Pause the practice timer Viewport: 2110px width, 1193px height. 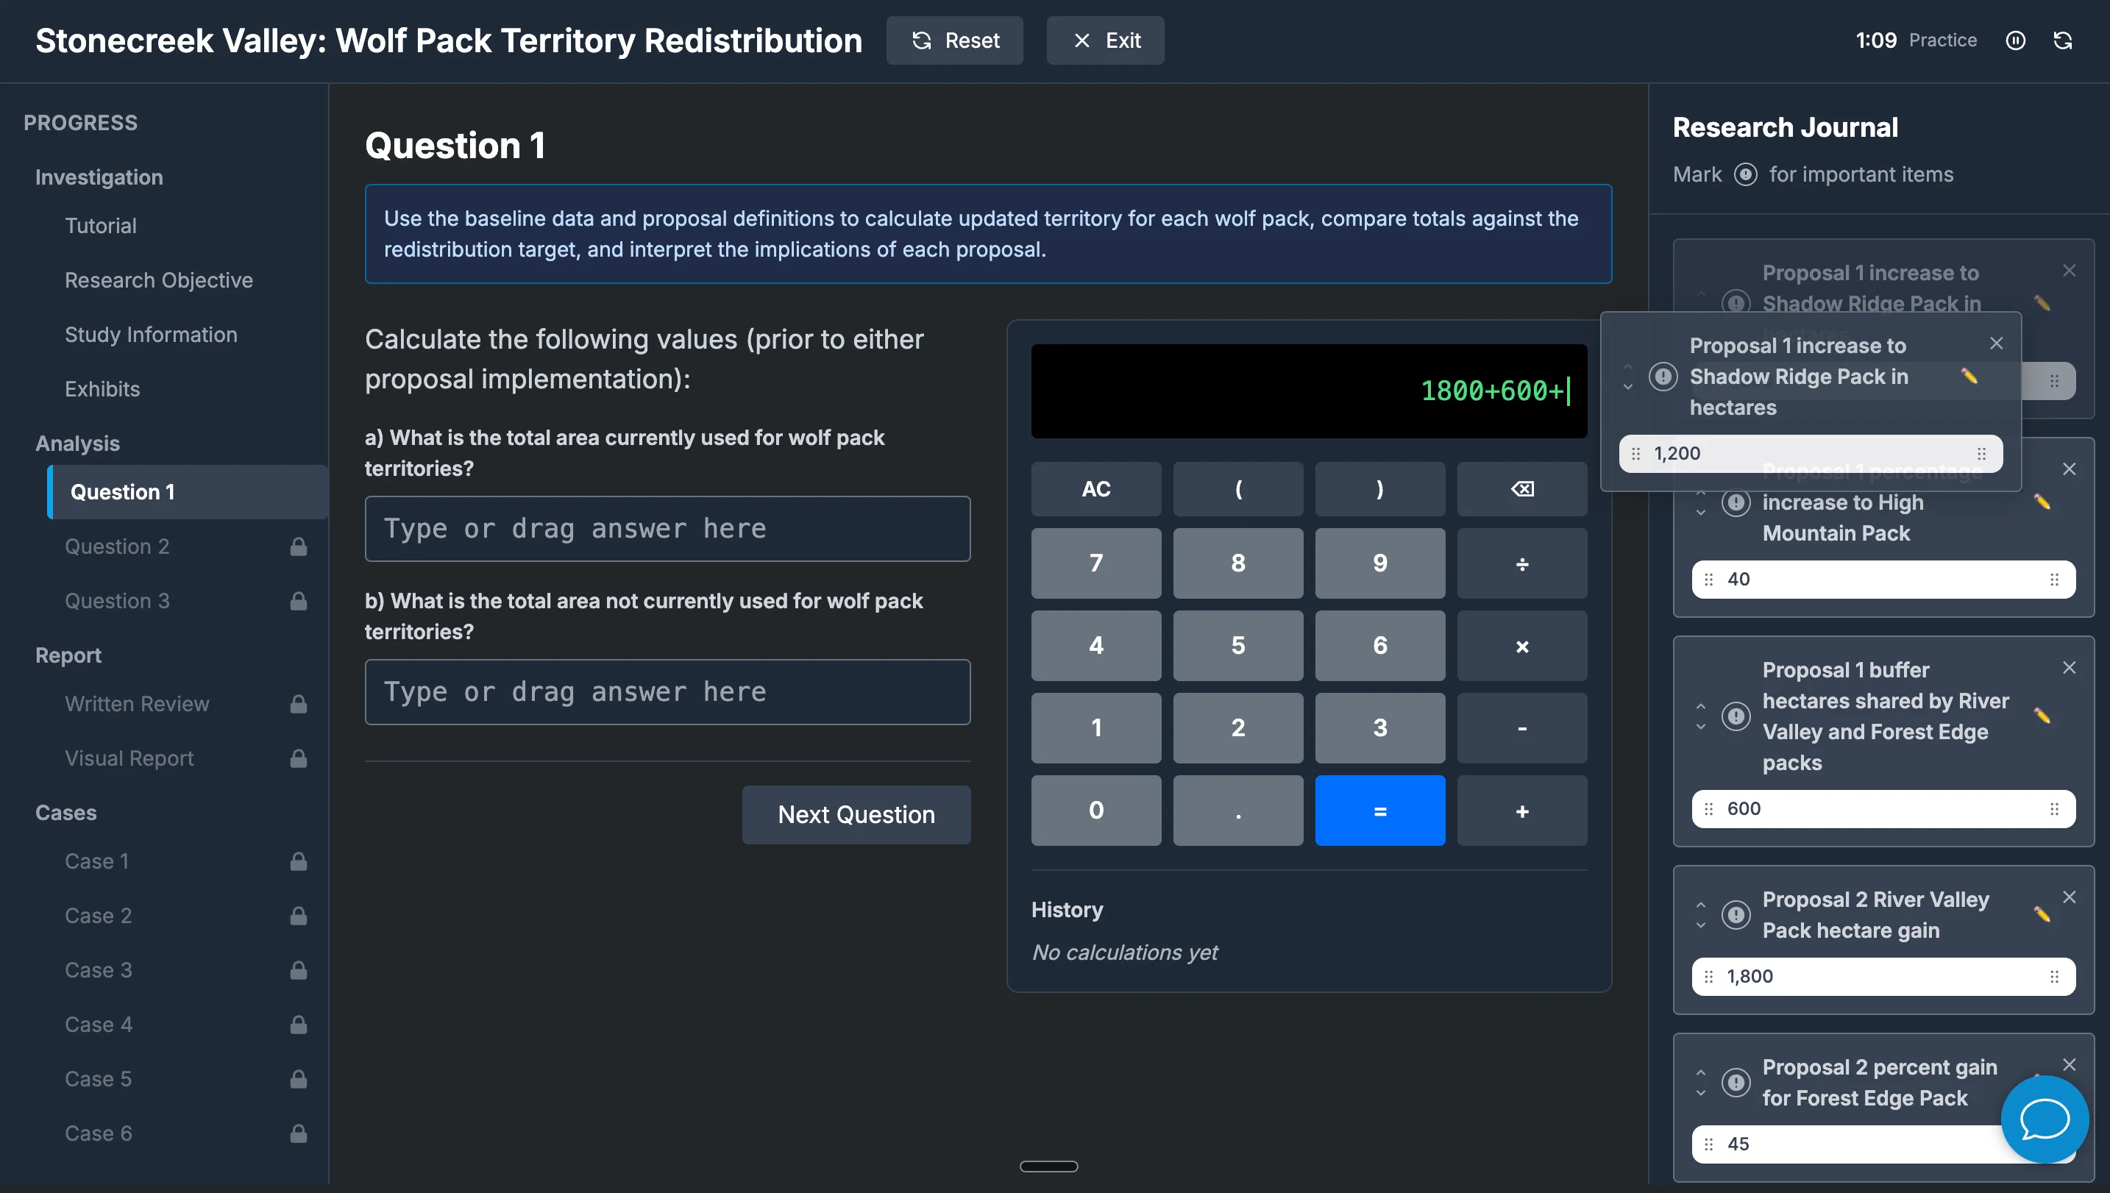[x=2017, y=40]
